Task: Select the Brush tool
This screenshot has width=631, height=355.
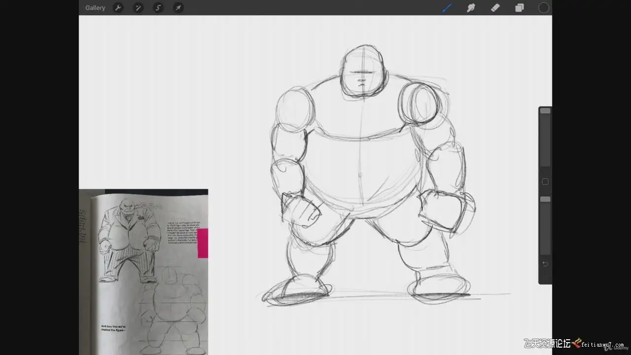Action: [447, 8]
